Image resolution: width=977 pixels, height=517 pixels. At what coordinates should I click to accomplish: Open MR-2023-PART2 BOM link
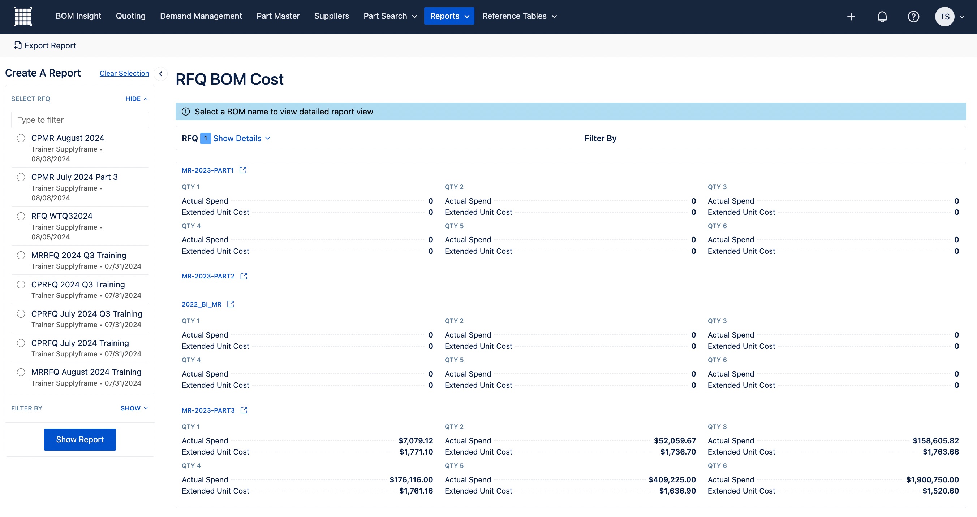208,276
